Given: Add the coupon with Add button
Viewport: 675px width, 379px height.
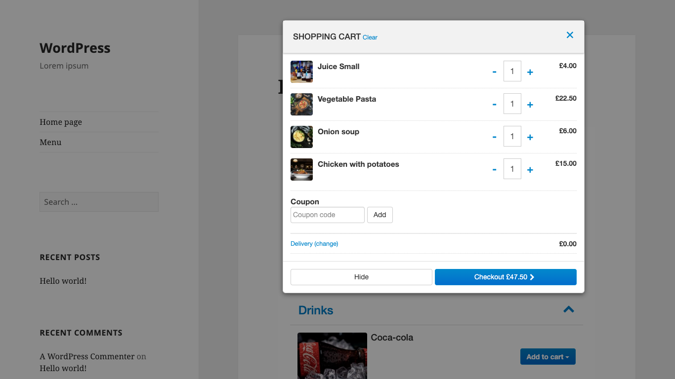Looking at the screenshot, I should point(380,215).
